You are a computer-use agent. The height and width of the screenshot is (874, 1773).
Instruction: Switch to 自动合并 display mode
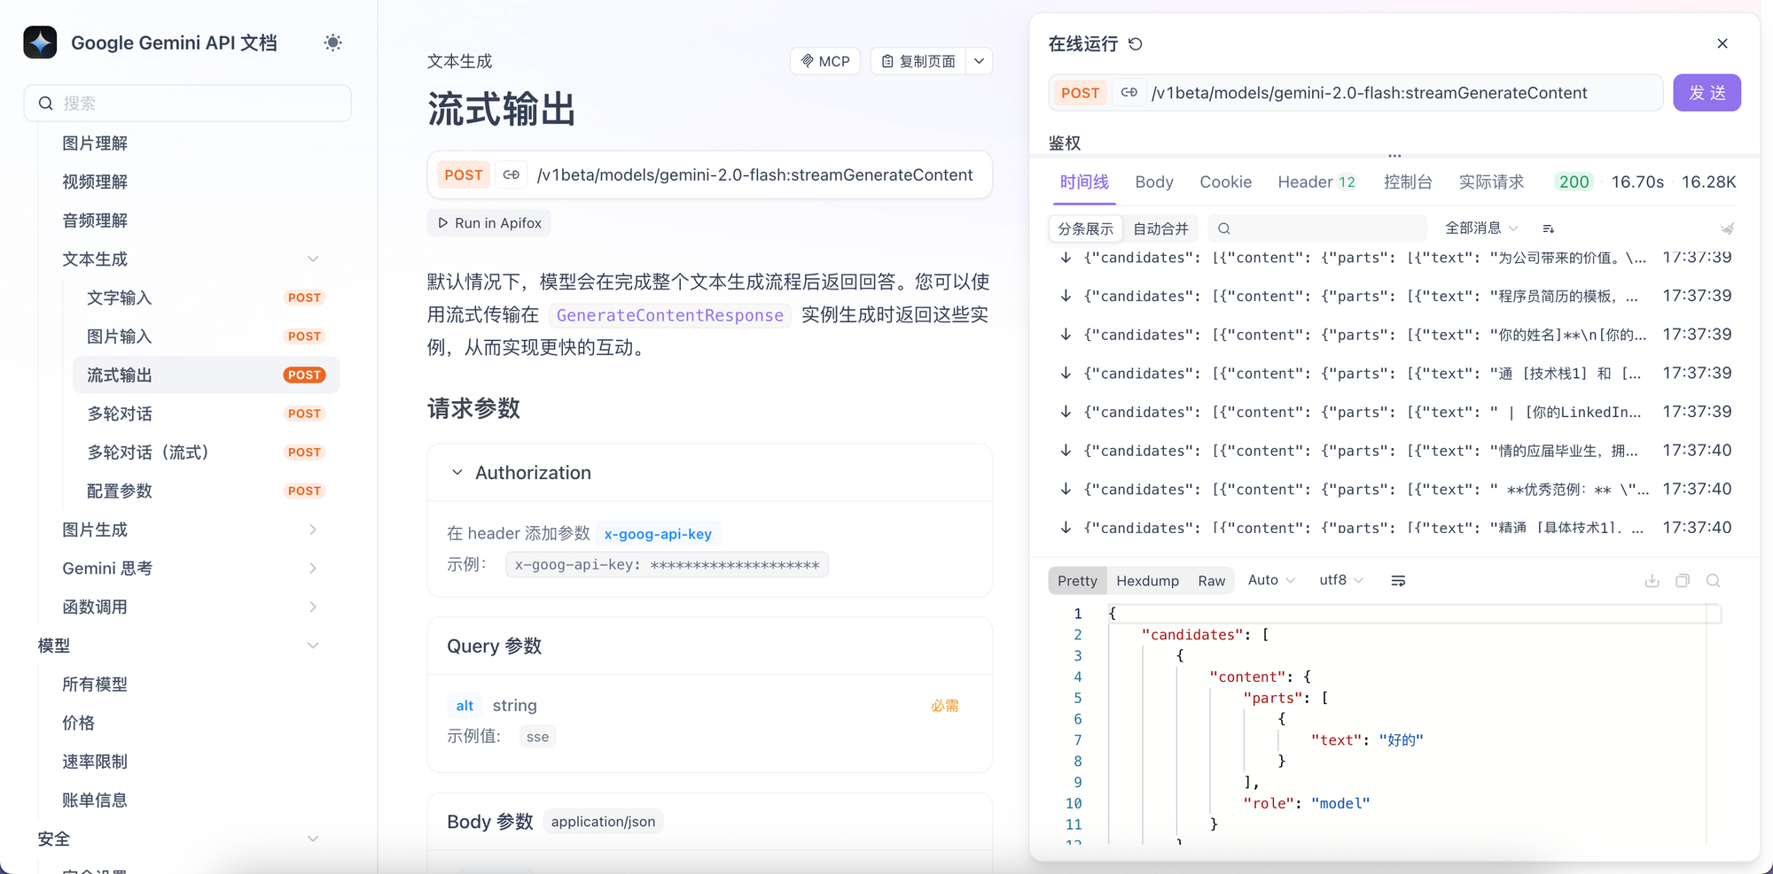[x=1160, y=228]
